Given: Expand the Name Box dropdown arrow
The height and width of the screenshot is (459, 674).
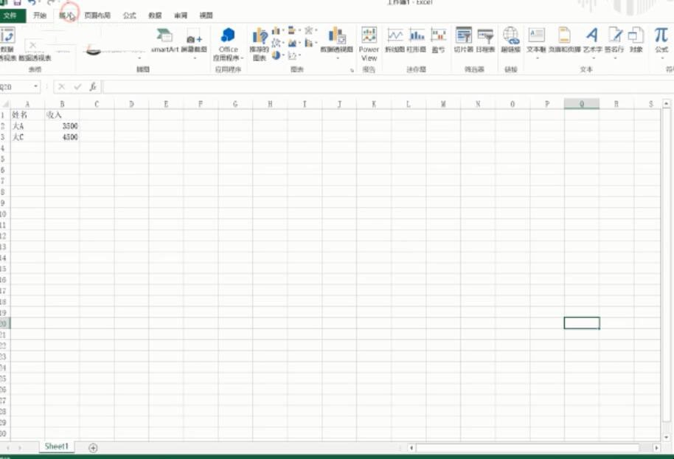Looking at the screenshot, I should point(36,87).
